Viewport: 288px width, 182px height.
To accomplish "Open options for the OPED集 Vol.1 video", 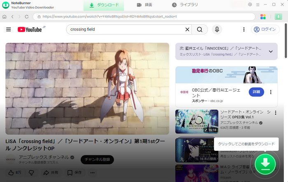I will pos(275,113).
